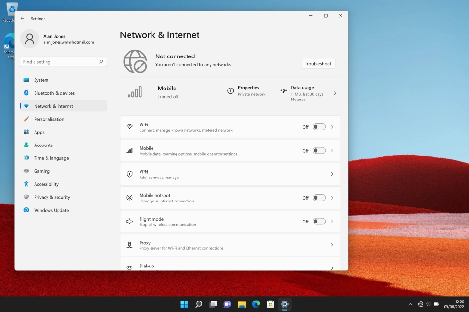Select Privacy & security in sidebar
The height and width of the screenshot is (312, 469).
pos(52,197)
